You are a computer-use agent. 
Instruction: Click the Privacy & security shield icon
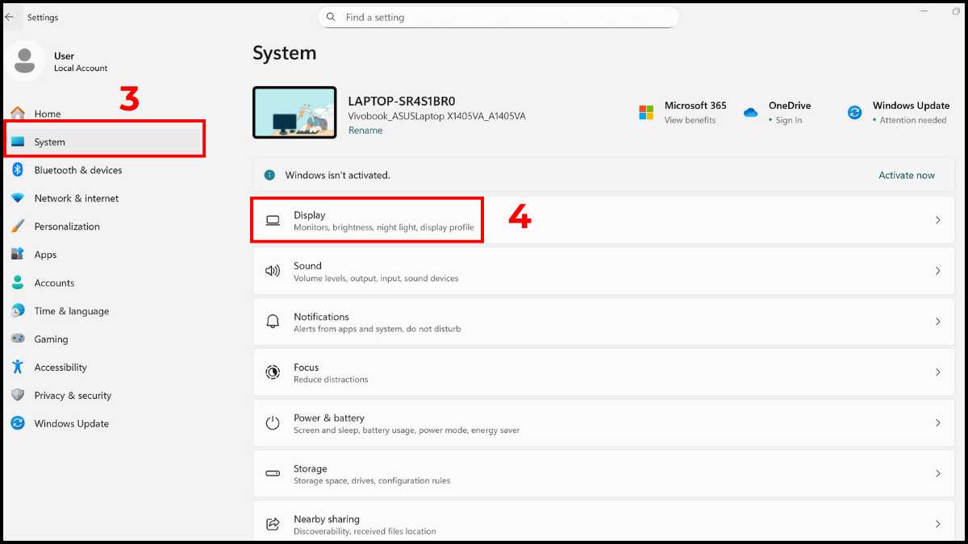(x=18, y=396)
